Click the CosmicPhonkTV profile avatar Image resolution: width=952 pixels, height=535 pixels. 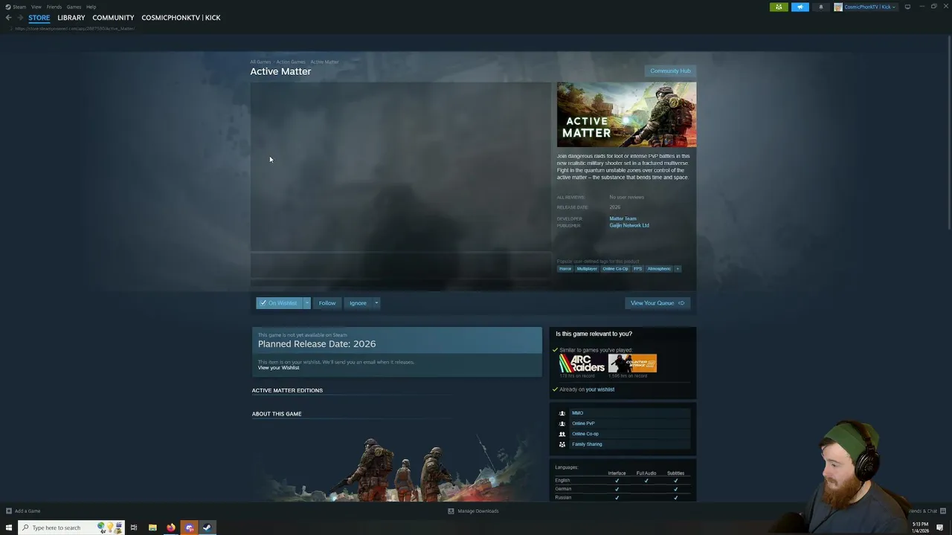(838, 7)
